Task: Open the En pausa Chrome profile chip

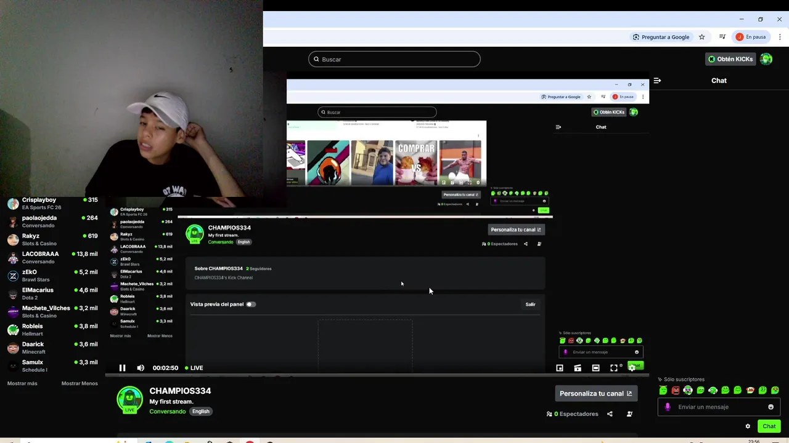Action: coord(751,37)
